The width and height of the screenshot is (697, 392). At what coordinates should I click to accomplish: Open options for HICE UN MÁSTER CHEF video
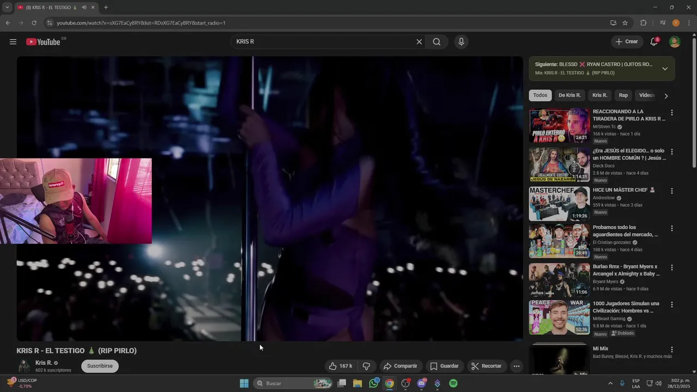coord(671,191)
